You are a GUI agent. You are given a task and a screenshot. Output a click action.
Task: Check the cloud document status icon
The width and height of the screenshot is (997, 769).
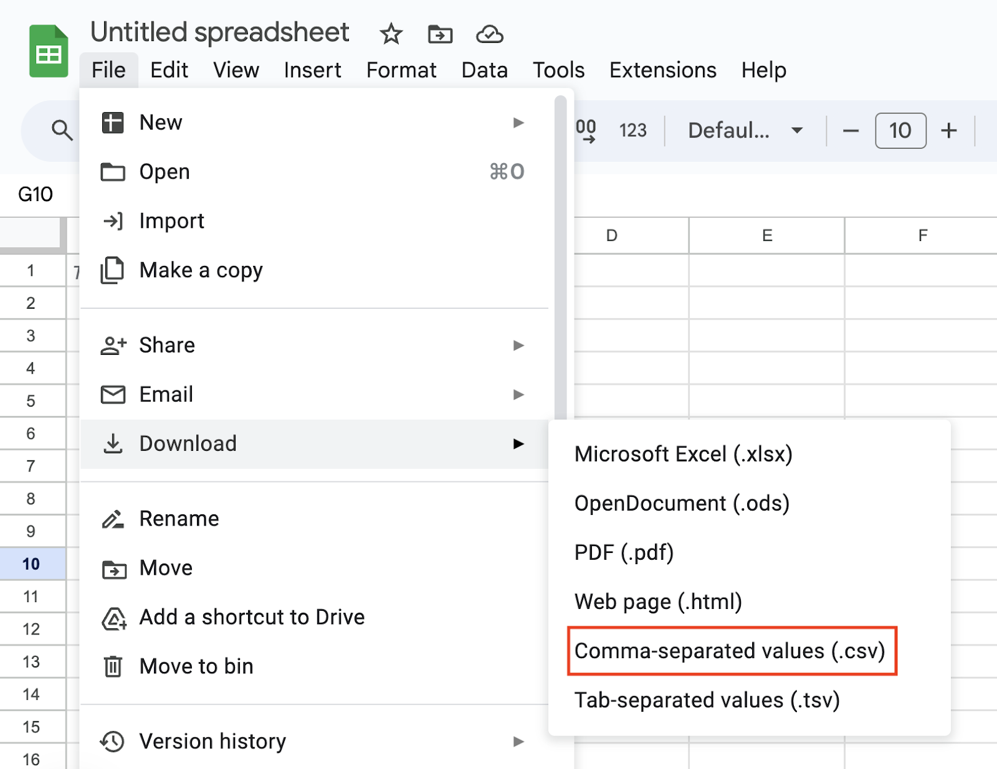(x=490, y=34)
